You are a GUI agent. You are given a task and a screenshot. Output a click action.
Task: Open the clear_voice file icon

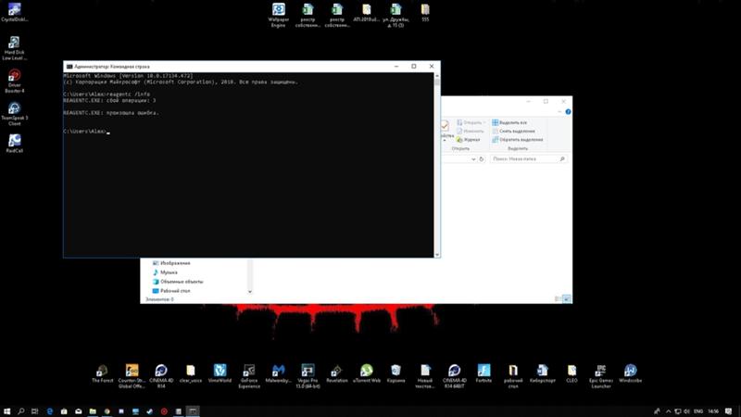click(191, 373)
